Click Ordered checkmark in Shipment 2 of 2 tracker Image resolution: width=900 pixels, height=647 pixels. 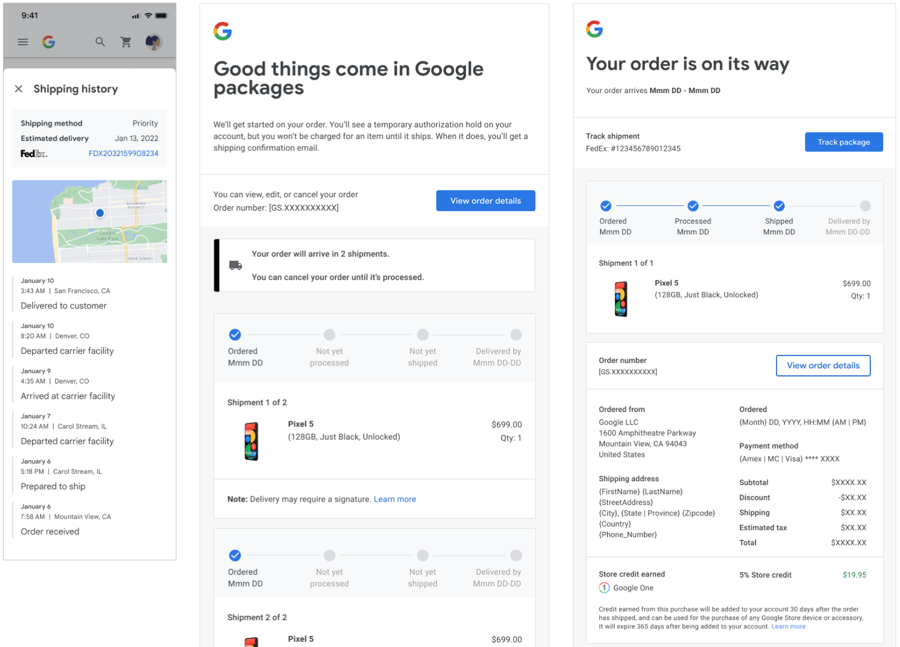coord(235,555)
